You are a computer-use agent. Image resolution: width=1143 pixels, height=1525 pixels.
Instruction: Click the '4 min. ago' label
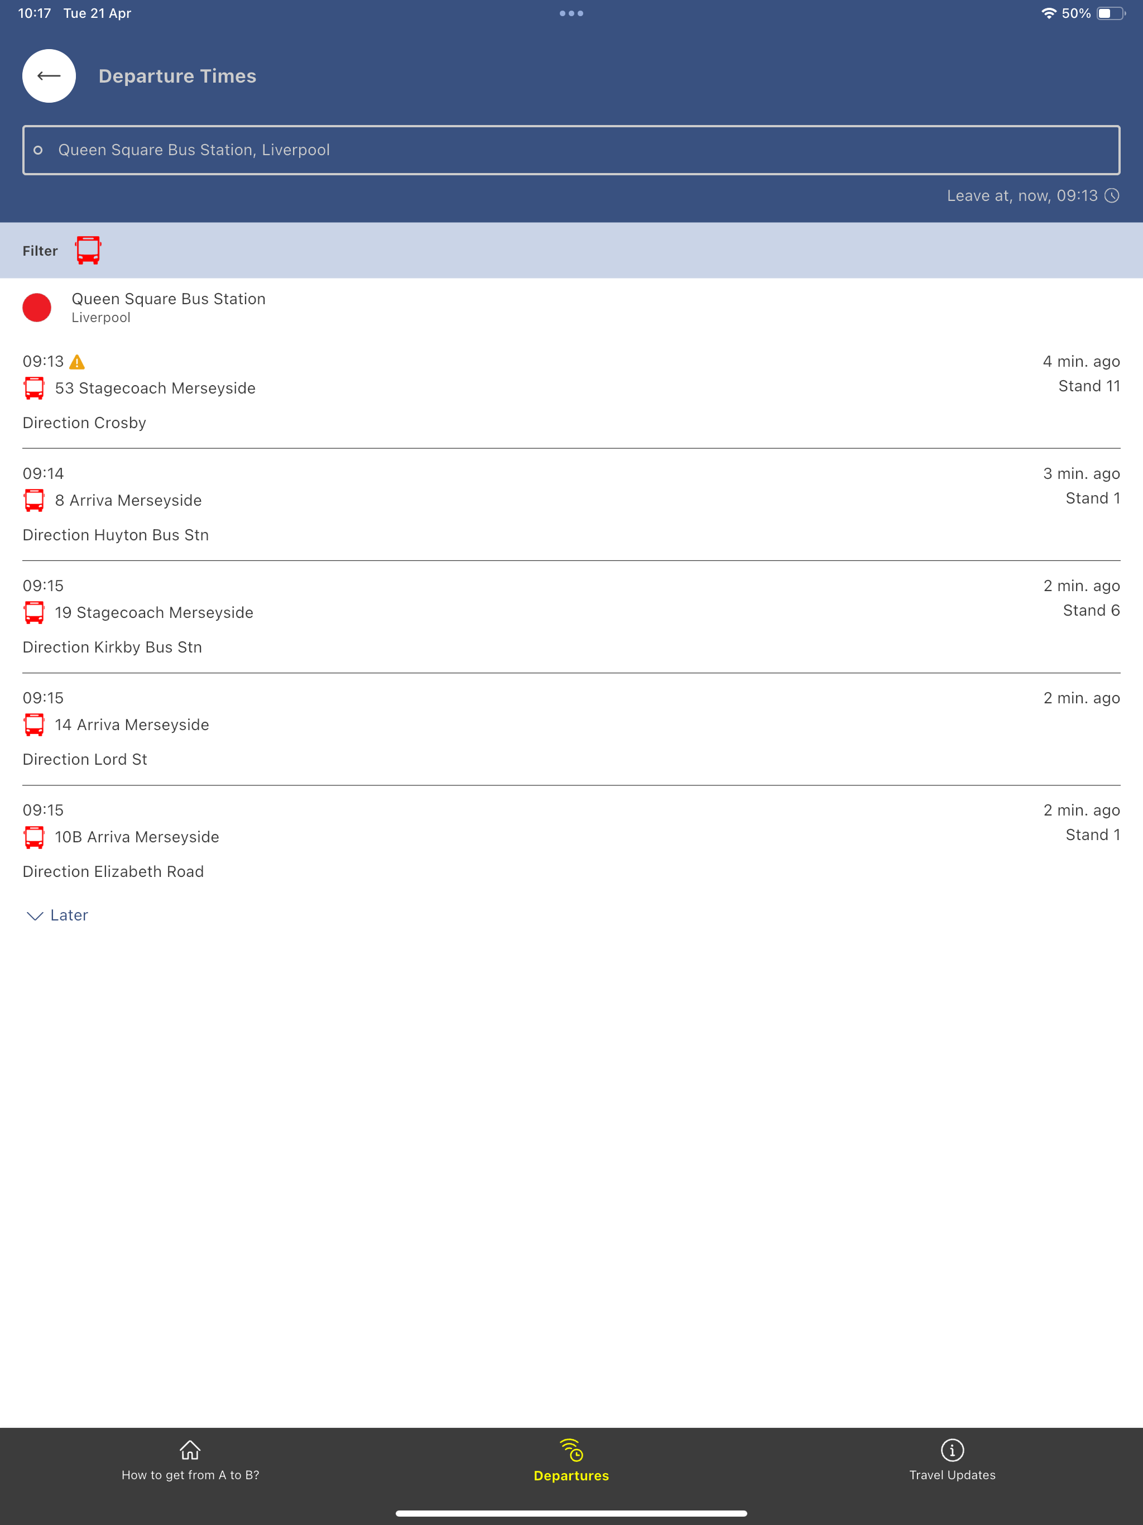pos(1081,362)
